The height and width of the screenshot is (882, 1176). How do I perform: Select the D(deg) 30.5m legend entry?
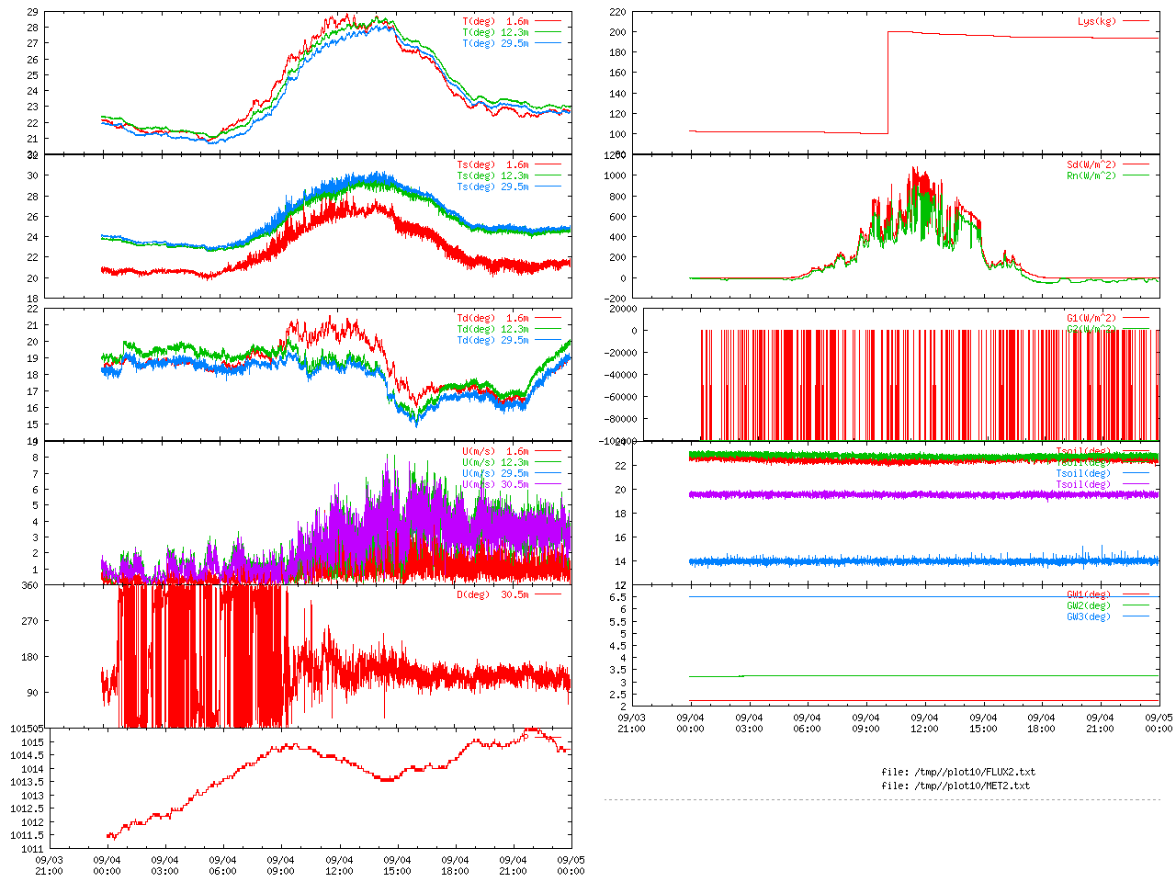(x=492, y=594)
